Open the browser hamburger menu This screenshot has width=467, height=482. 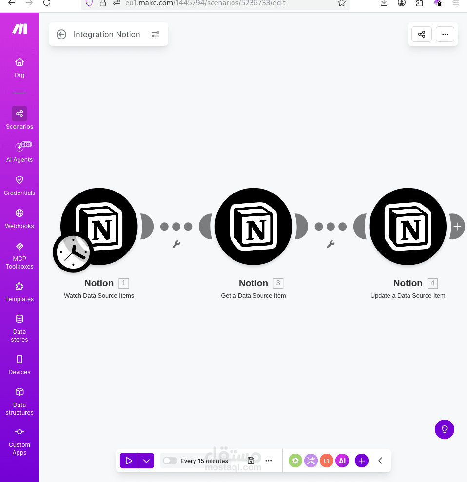pos(456,3)
